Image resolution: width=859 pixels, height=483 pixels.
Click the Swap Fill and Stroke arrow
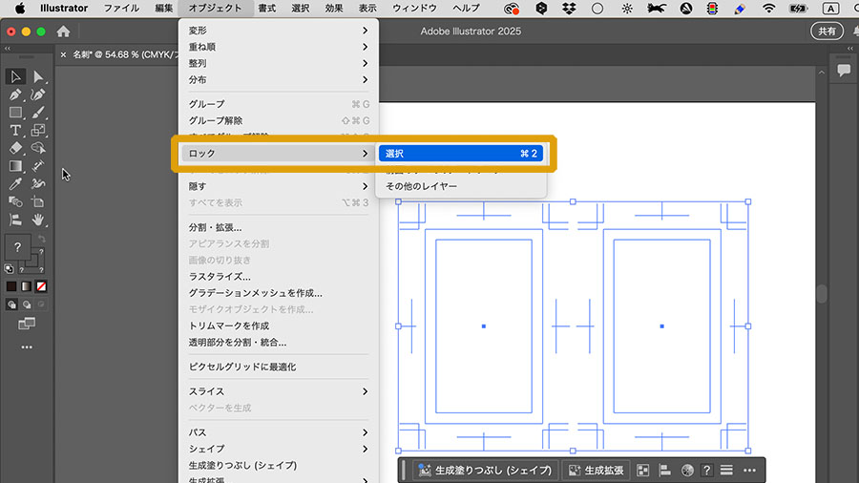(x=42, y=240)
